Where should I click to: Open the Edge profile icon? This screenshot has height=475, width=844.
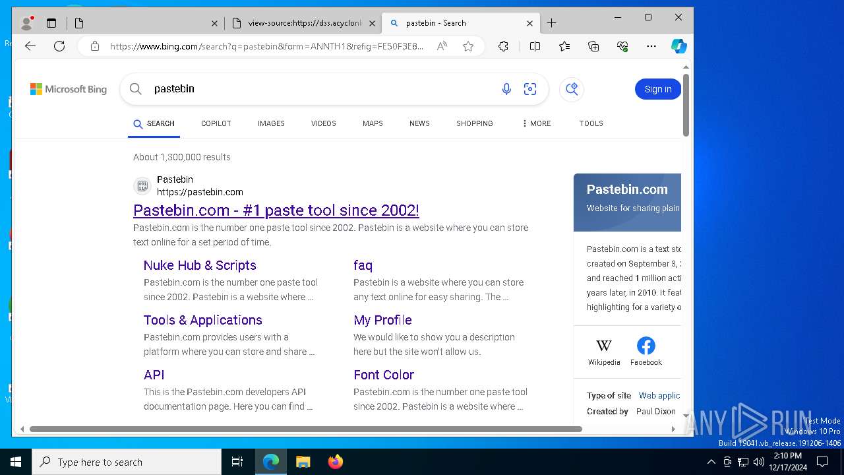[27, 23]
